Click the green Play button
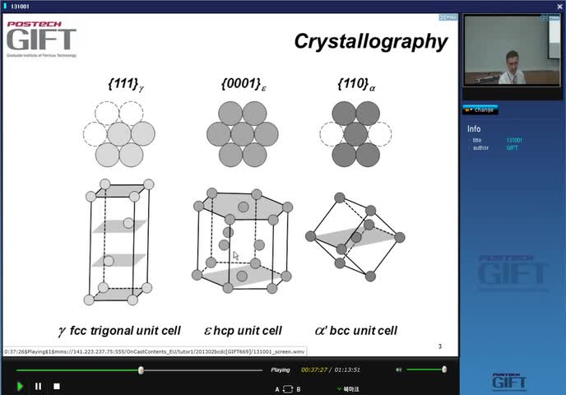 (21, 386)
